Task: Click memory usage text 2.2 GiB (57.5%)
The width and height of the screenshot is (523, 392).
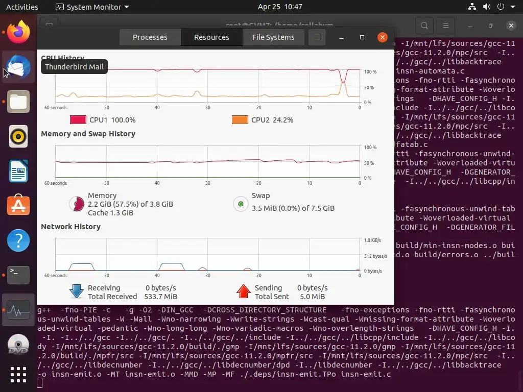Action: coord(130,204)
